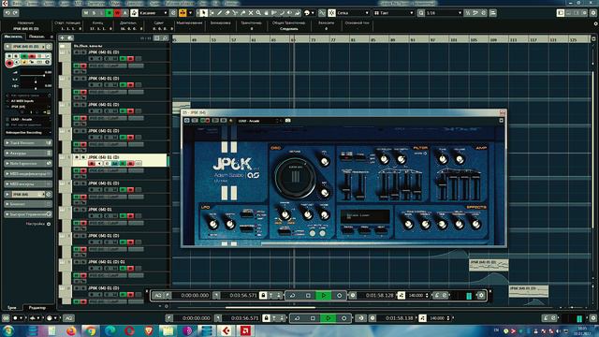This screenshot has height=337, width=599.
Task: Open the 1/16 quantize preset dropdown
Action: pos(444,13)
